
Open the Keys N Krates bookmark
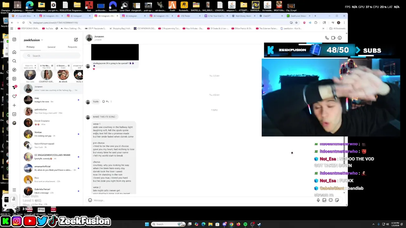pyautogui.click(x=193, y=28)
